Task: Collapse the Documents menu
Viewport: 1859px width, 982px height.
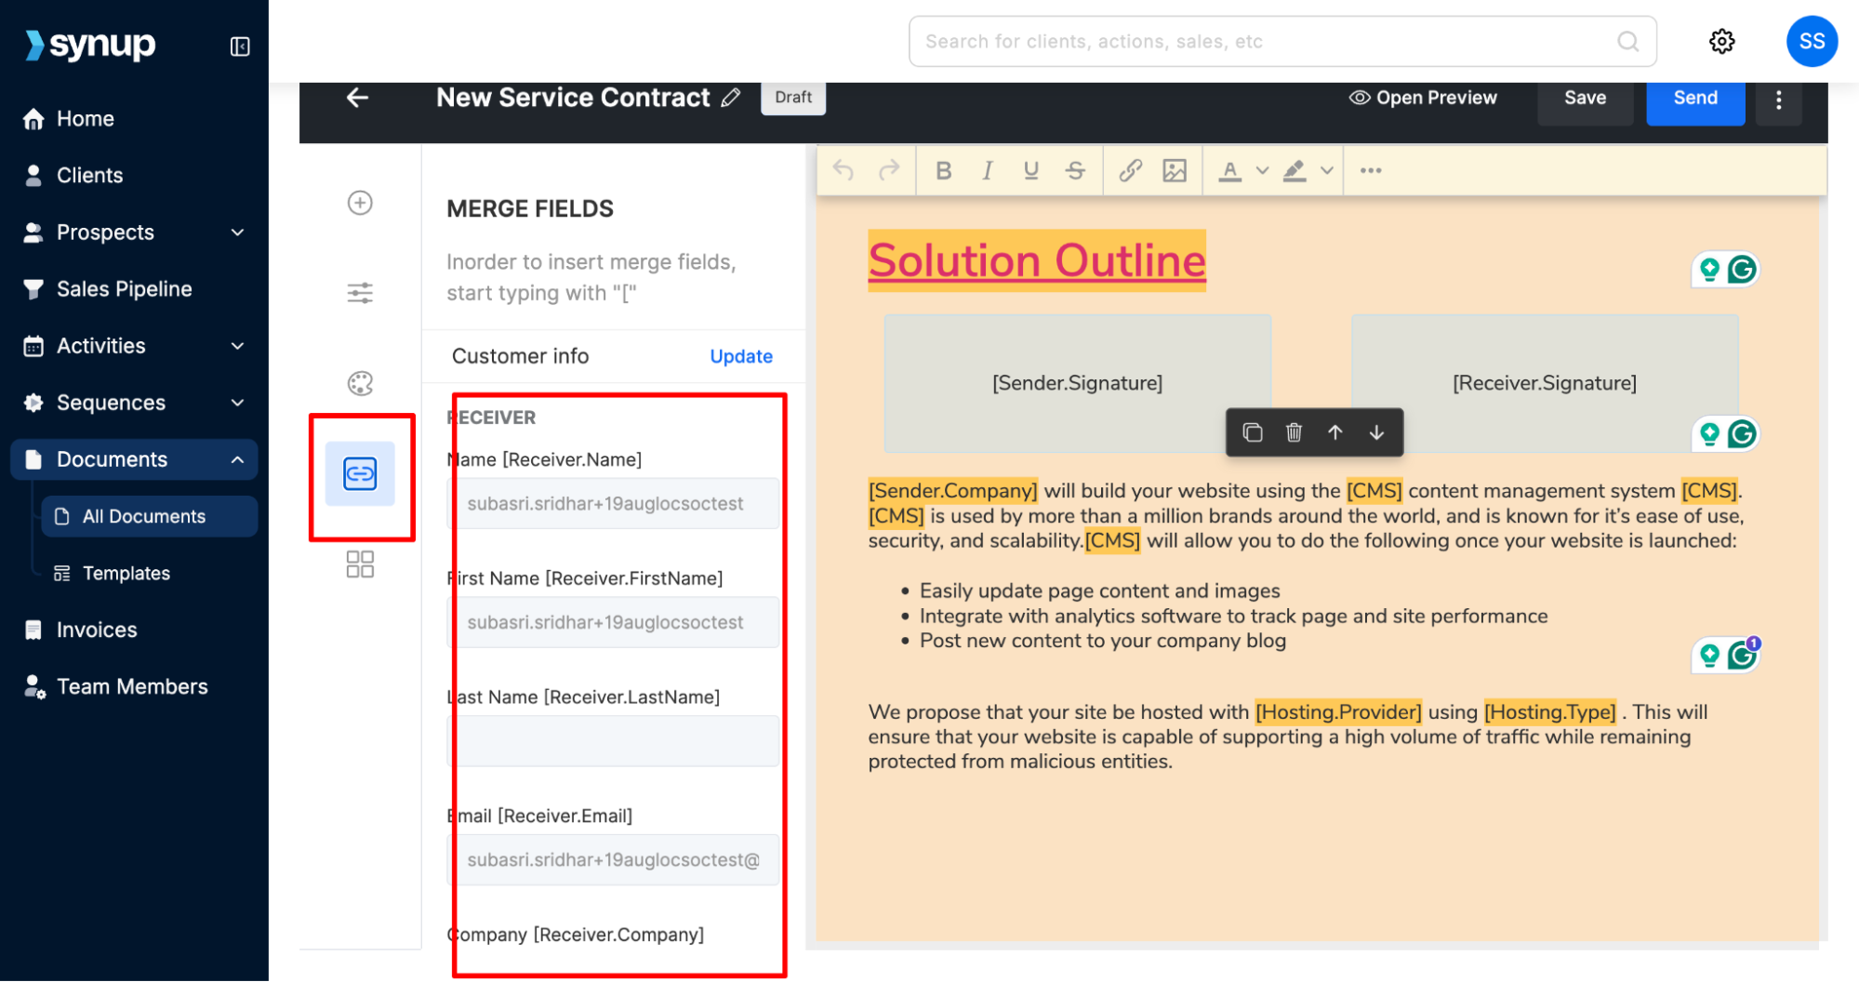Action: (x=237, y=459)
